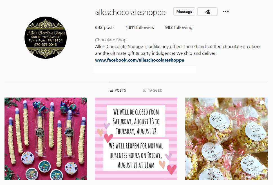273x185 pixels.
Task: Click the tagged person-frame icon
Action: click(x=144, y=90)
